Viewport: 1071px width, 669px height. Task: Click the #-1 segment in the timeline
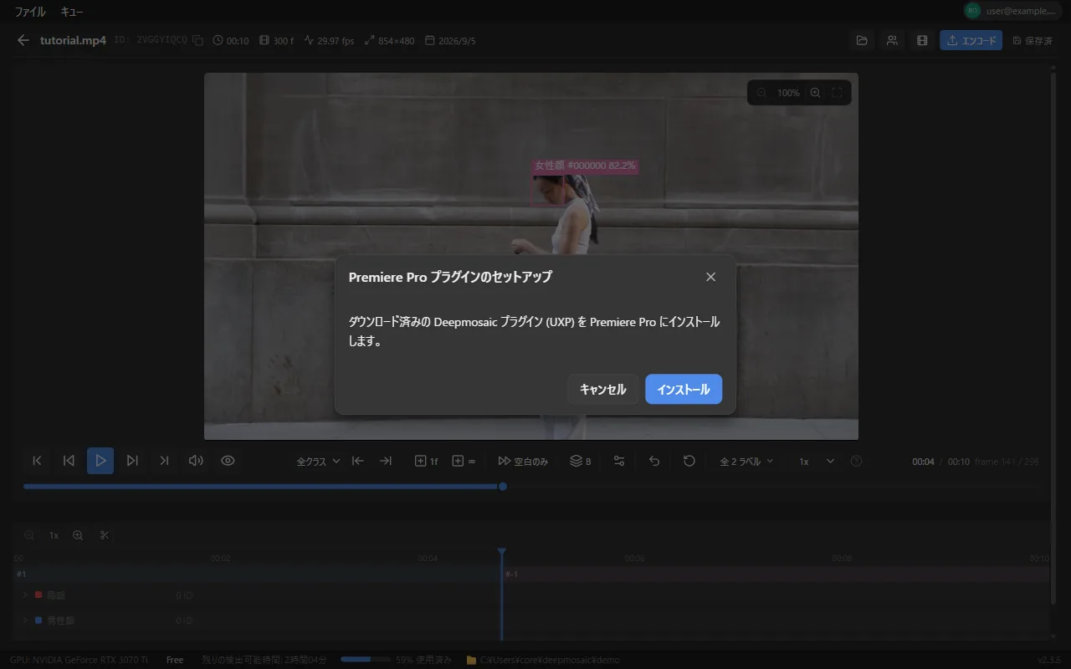[776, 574]
